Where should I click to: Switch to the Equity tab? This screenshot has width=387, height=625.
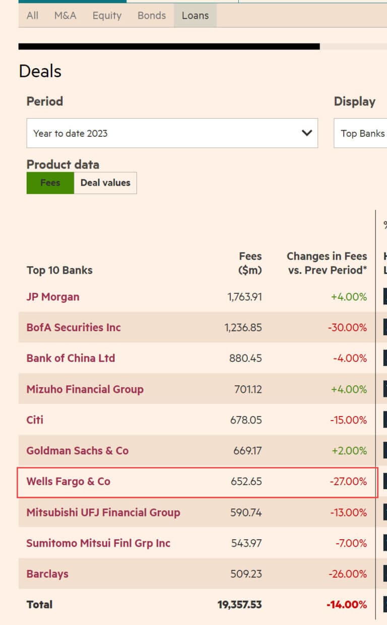point(106,16)
